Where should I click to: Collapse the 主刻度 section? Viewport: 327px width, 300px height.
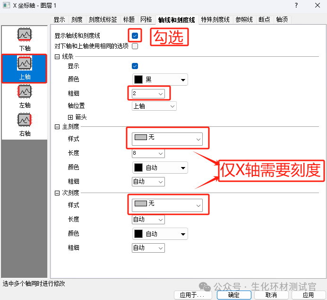(x=57, y=127)
